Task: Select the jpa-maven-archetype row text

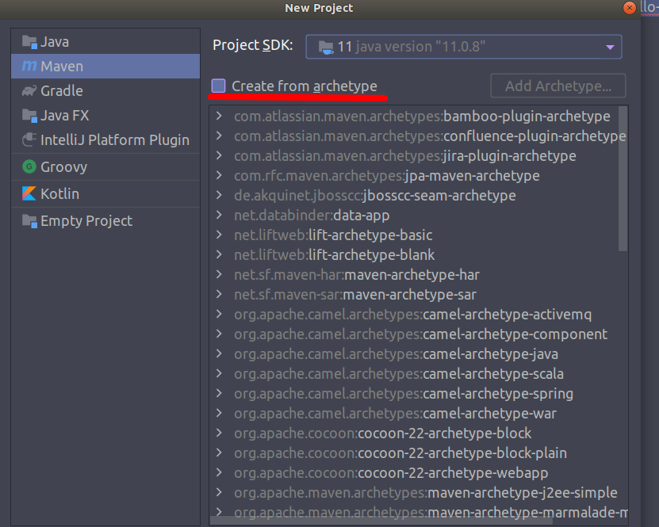Action: (387, 175)
